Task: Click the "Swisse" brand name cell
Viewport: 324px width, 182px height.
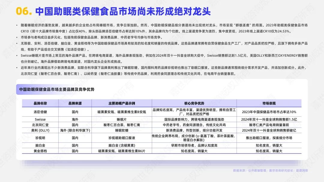Action: point(40,119)
